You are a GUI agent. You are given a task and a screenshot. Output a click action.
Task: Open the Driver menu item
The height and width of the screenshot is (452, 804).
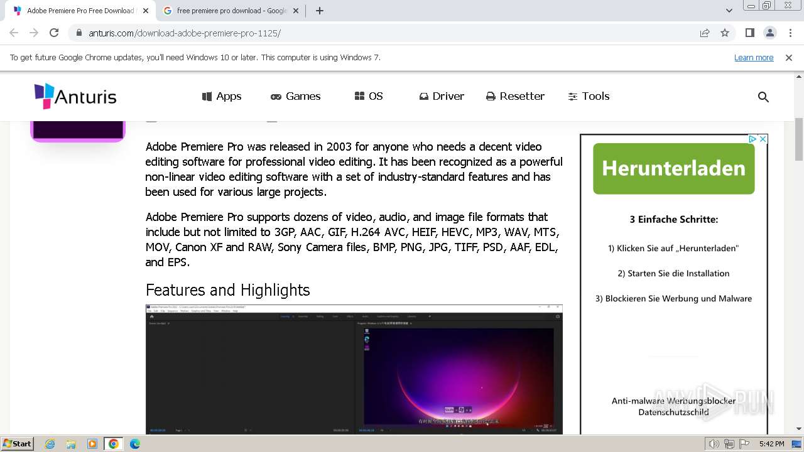tap(442, 96)
